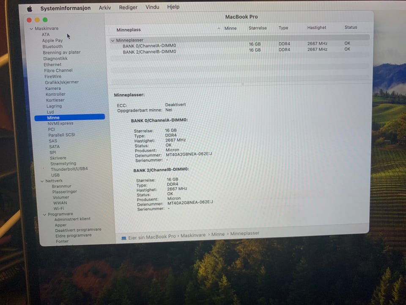Click Micron producer value under BANK 0
The width and height of the screenshot is (406, 305).
[173, 150]
